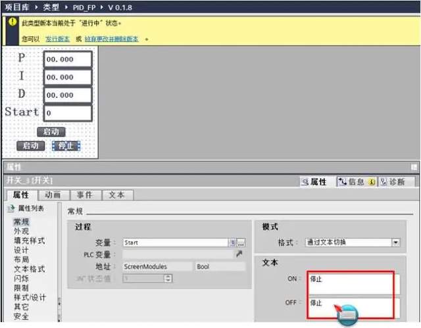421x328 pixels.
Task: Select 文本格式 in the property list
Action: click(29, 269)
